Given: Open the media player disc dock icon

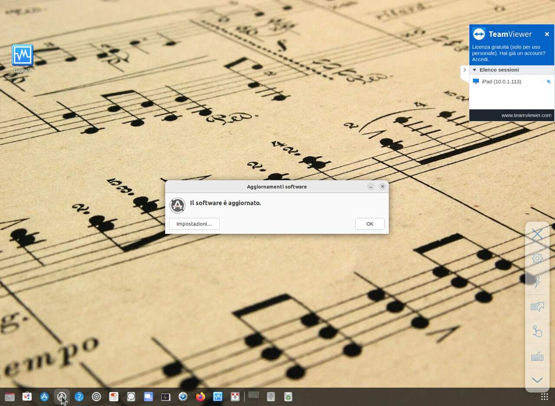Looking at the screenshot, I should pyautogui.click(x=183, y=396).
